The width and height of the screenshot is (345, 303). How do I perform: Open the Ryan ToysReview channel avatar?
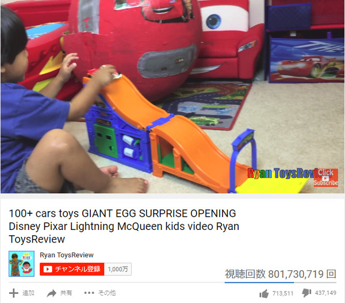[x=22, y=263]
